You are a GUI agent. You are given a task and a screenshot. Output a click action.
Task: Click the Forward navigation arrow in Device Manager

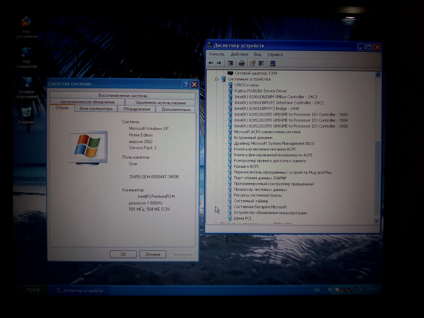coord(219,63)
